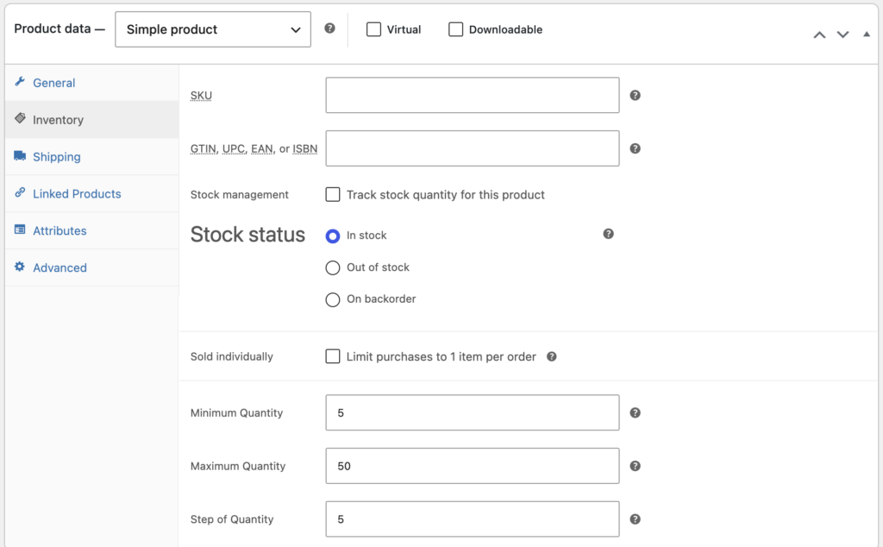The image size is (883, 547).
Task: Click the GTIN, UPC, EAN, or ISBN field
Action: 473,148
